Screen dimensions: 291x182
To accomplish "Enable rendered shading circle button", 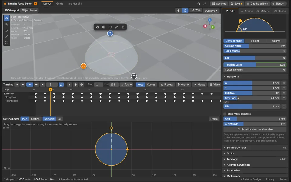I will (x=185, y=11).
